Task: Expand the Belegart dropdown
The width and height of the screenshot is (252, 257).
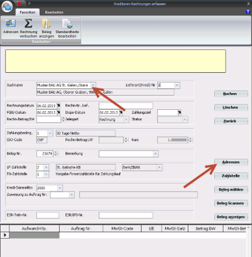Action: pos(127,119)
